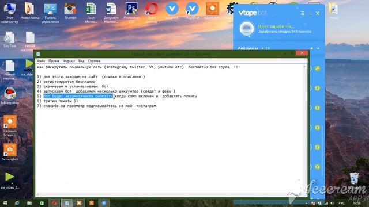
Task: Click line '3) скачиваем и устанавливаем бот'
Action: [x=73, y=86]
